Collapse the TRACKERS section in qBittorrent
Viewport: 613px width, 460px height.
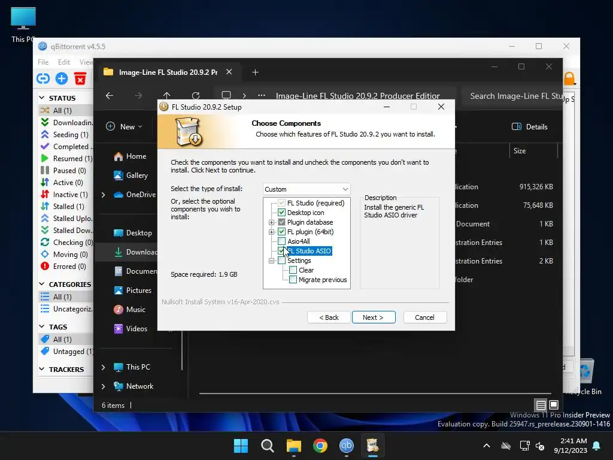(x=43, y=369)
